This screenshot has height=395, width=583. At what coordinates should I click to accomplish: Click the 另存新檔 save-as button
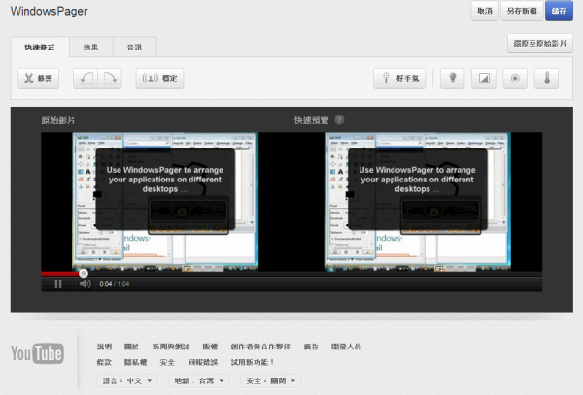[522, 11]
